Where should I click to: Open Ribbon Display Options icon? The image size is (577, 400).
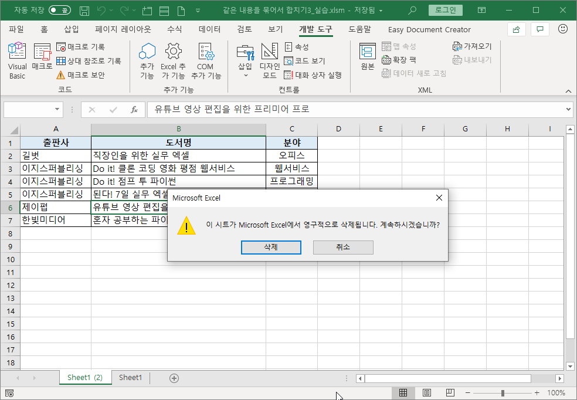[x=481, y=11]
